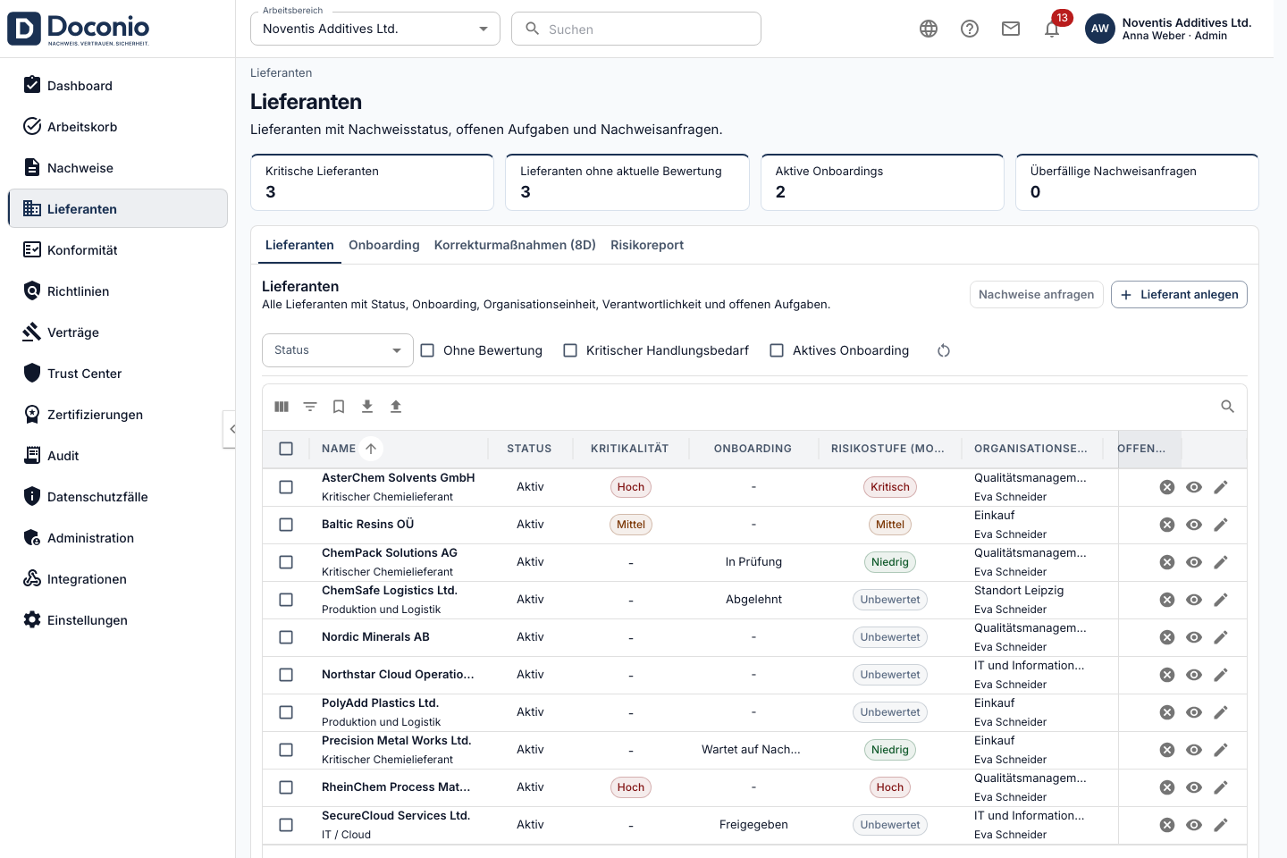This screenshot has height=858, width=1287.
Task: Open the help question mark icon
Action: tap(970, 29)
